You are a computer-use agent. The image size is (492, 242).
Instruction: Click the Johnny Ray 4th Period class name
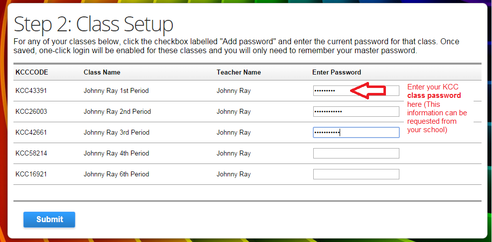point(117,154)
